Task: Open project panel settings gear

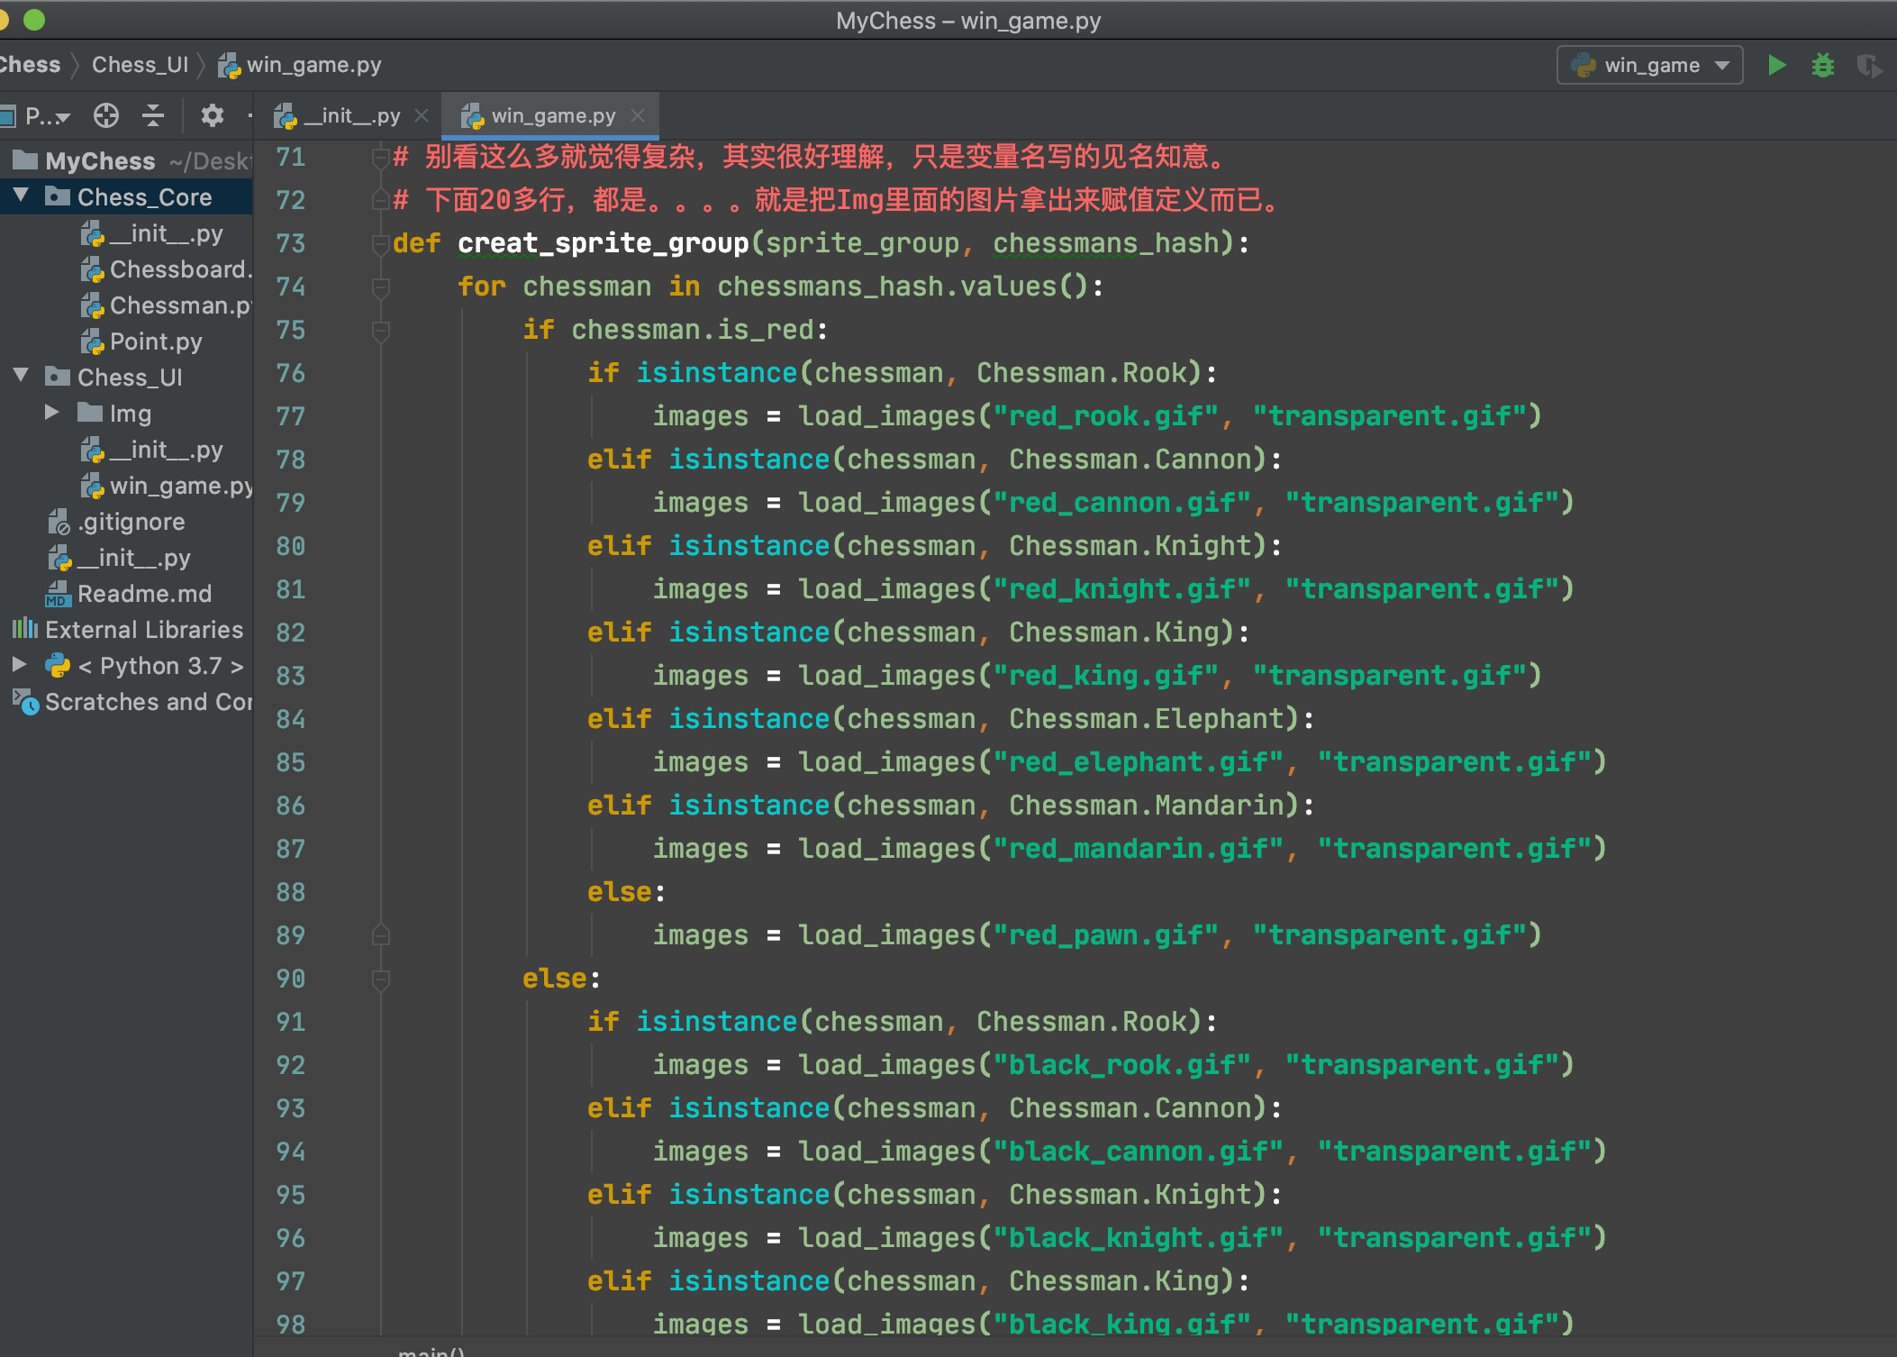Action: tap(212, 115)
